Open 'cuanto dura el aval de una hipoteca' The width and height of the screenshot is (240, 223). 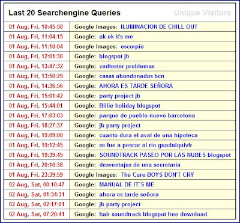148,135
